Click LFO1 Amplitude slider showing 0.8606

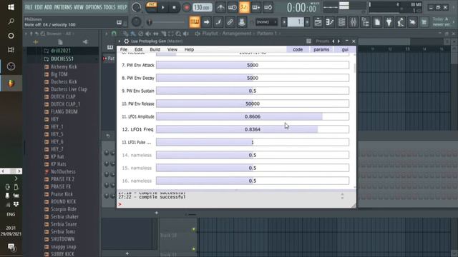253,116
